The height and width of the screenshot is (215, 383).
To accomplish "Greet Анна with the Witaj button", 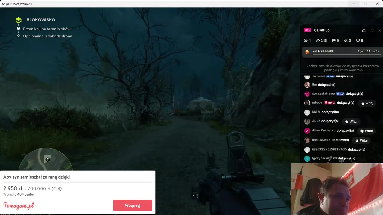I will pyautogui.click(x=351, y=122).
